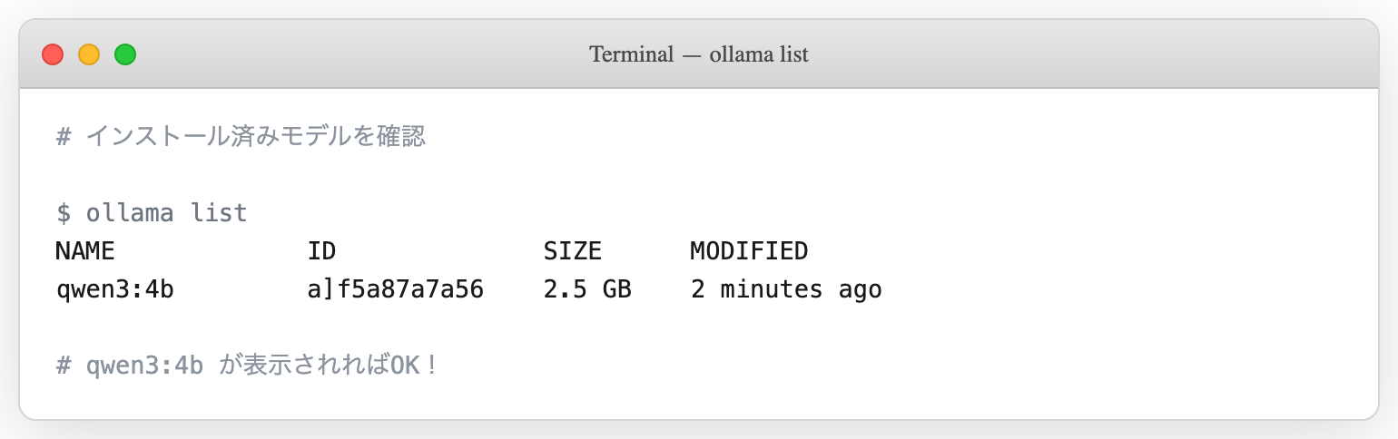Viewport: 1398px width, 439px height.
Task: Click the red close window button
Action: pos(53,54)
